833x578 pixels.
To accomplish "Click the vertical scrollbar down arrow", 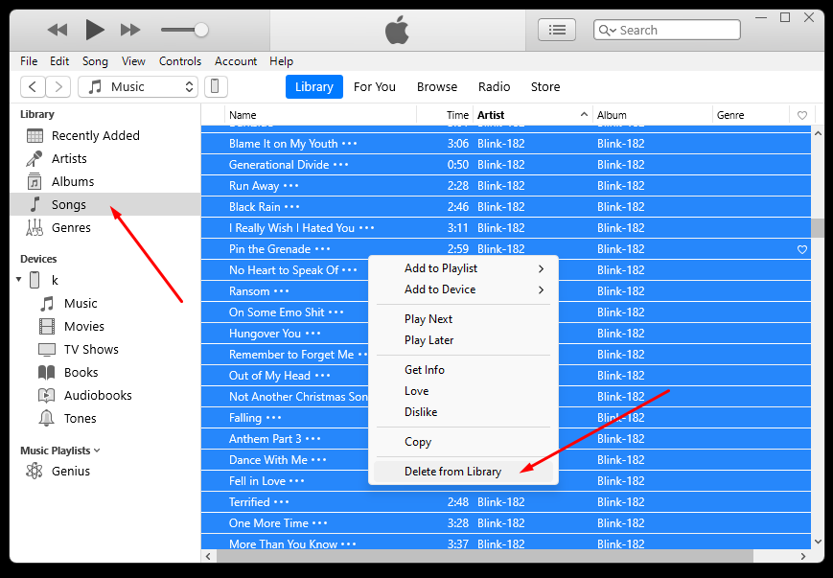I will click(818, 542).
